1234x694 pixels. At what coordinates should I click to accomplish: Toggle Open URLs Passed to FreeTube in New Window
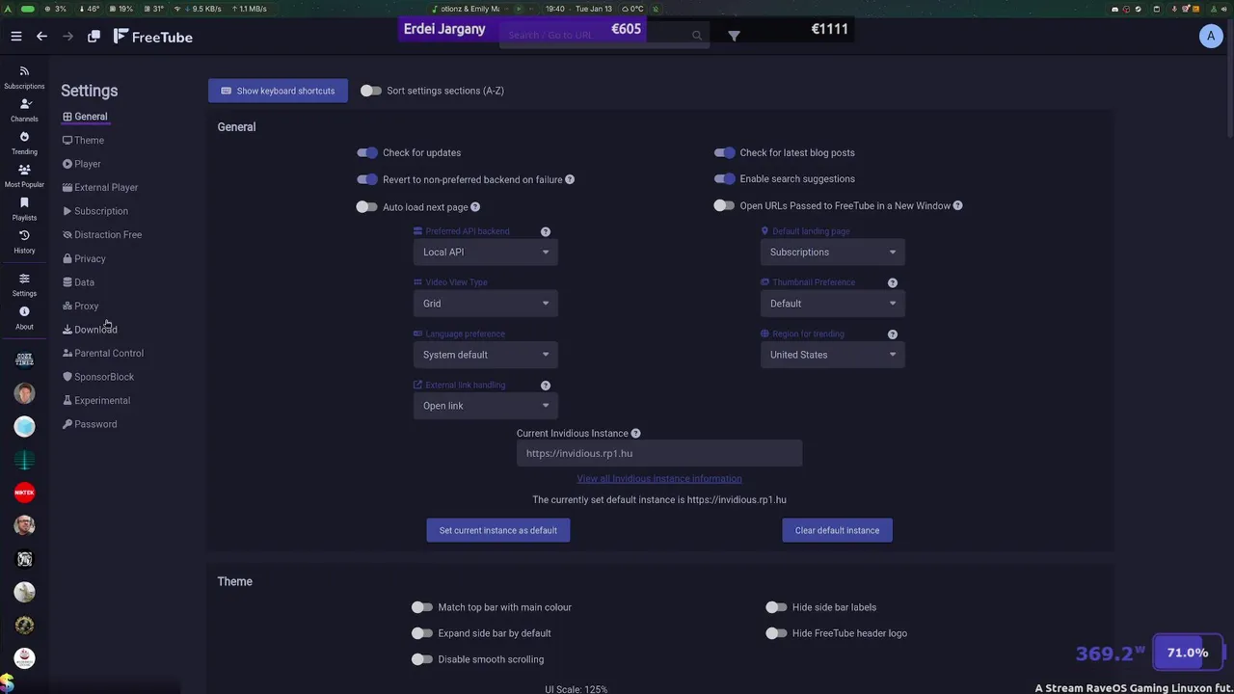pos(725,205)
